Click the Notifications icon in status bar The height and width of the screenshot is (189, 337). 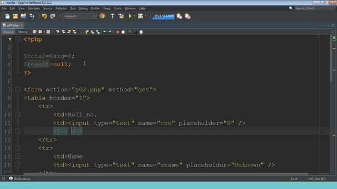coord(11,178)
